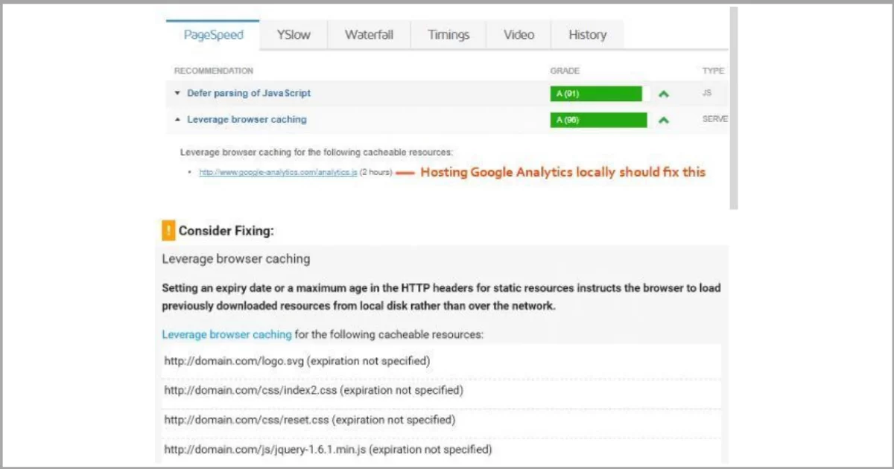
Task: Show the History tab
Action: tap(587, 35)
